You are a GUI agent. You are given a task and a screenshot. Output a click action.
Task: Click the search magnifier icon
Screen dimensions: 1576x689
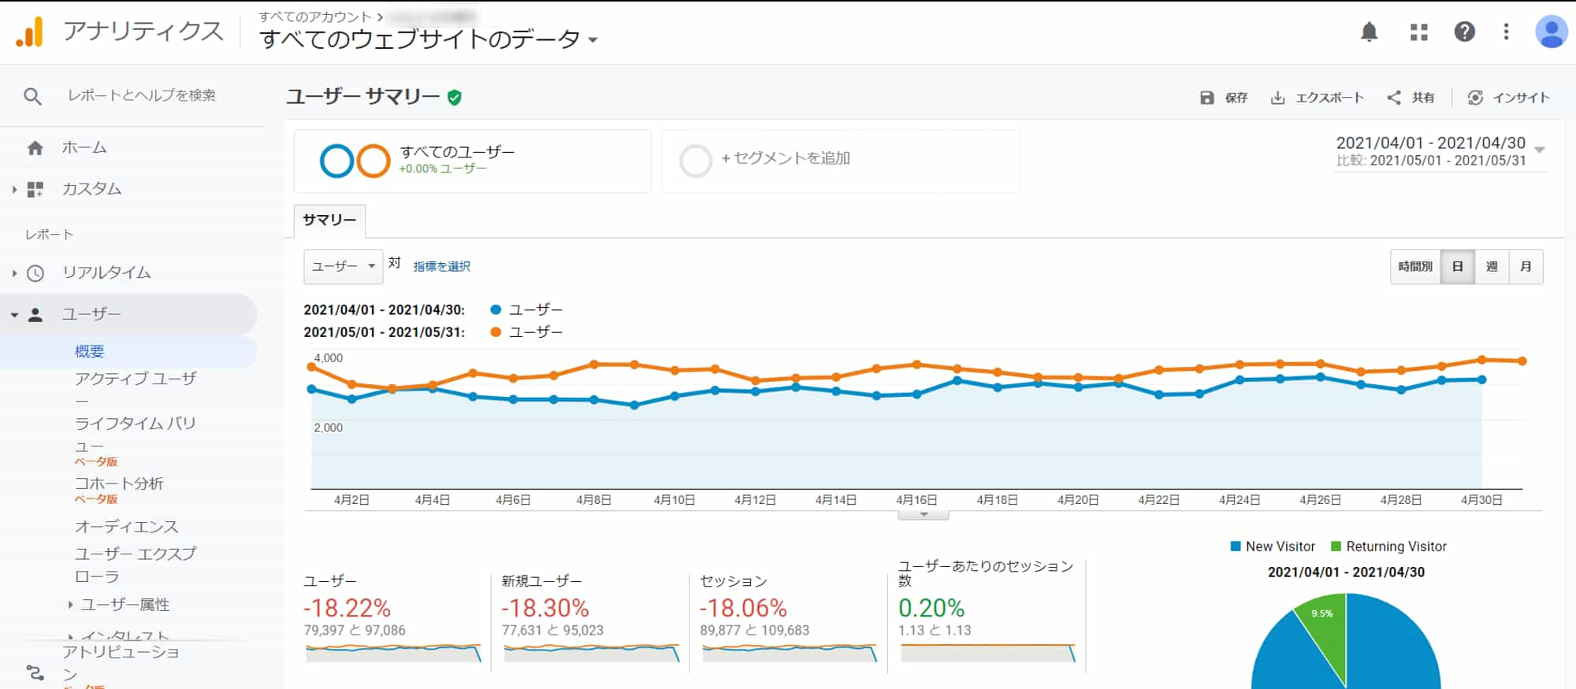(x=32, y=96)
